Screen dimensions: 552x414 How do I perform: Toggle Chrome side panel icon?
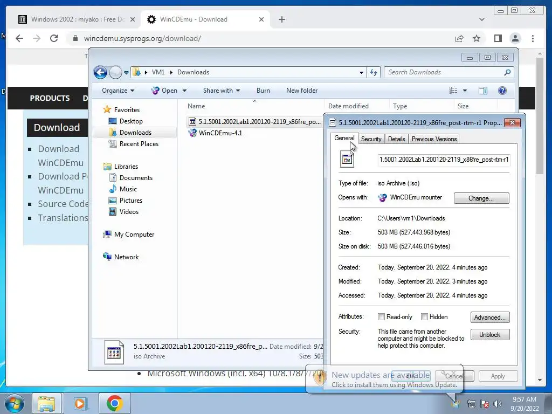pos(498,38)
